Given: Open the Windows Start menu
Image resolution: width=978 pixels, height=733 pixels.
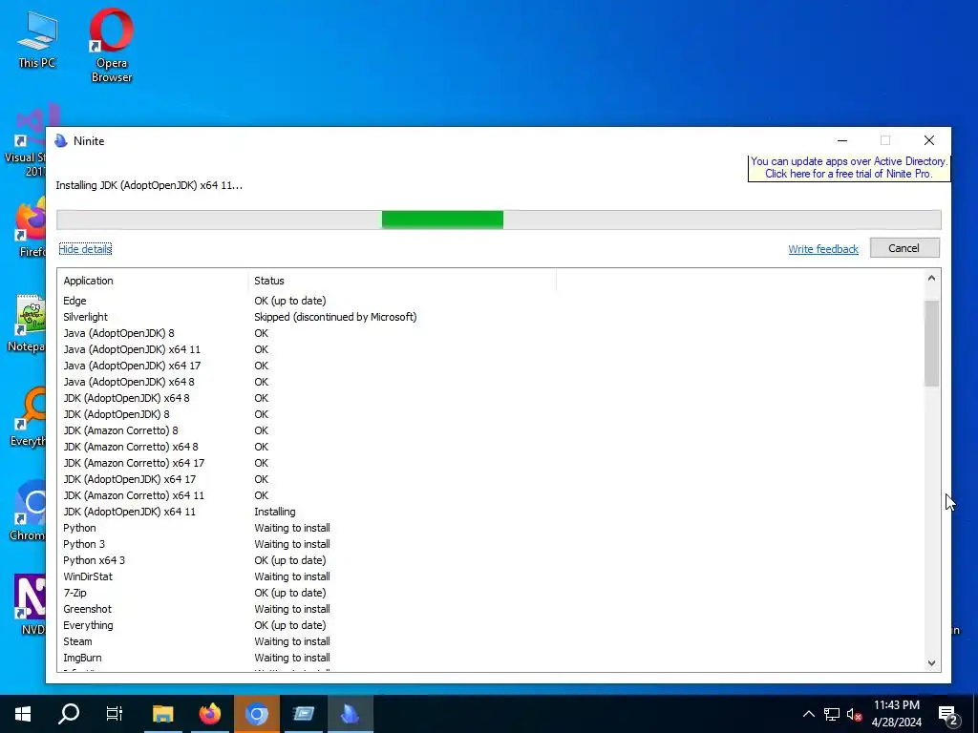Looking at the screenshot, I should (23, 714).
